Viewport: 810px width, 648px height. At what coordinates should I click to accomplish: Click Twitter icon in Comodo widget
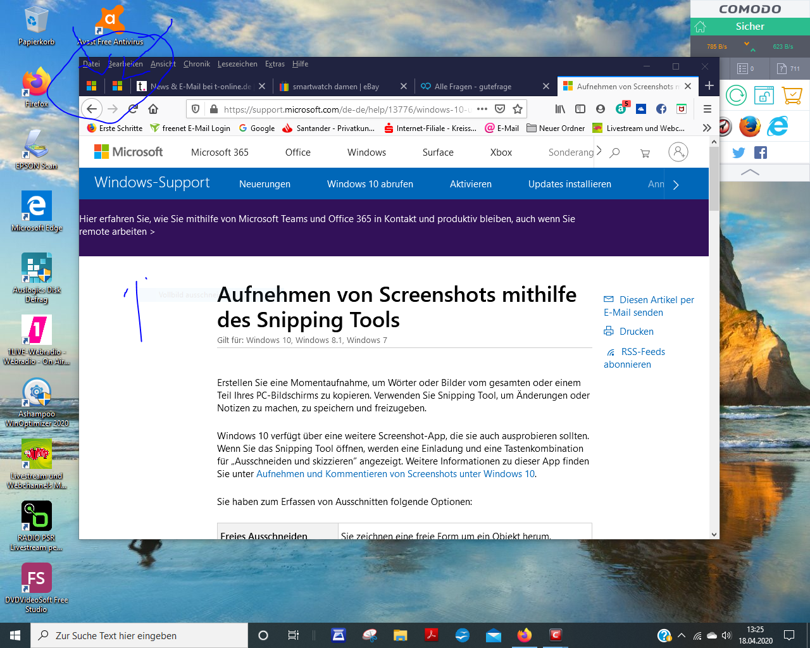click(738, 153)
